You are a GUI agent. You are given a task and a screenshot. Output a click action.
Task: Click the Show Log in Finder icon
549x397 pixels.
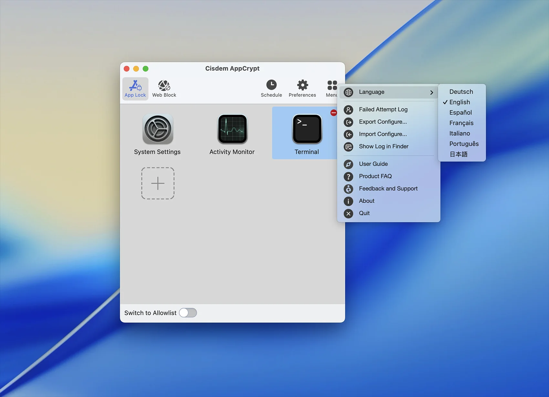(348, 147)
